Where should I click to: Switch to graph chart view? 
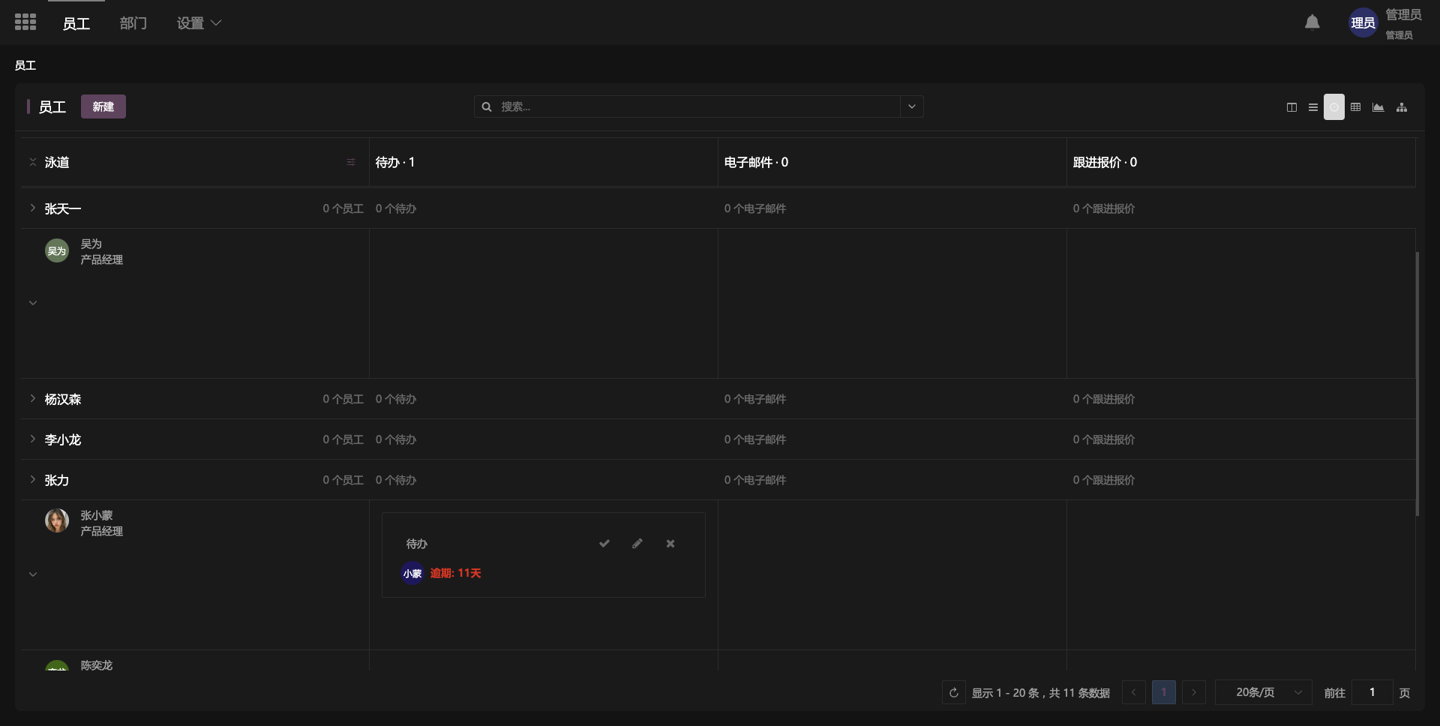1378,107
